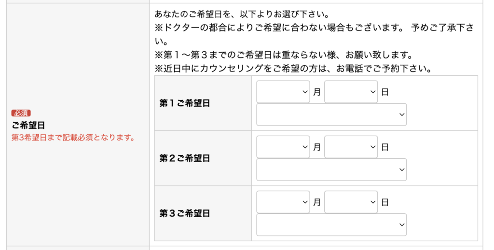494x250 pixels.
Task: Select the 第2ご希望日 row label
Action: [185, 158]
